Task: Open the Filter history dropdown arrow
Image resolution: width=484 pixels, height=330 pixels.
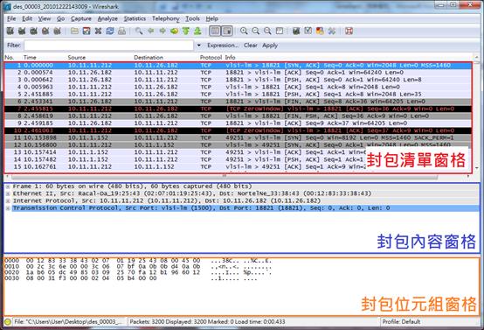Action: click(x=199, y=46)
